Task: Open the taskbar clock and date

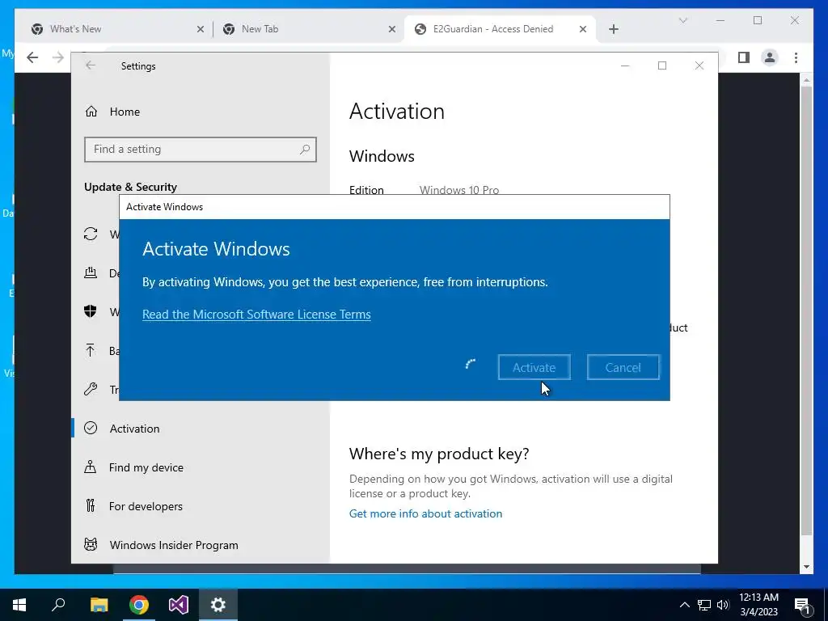Action: (x=758, y=605)
